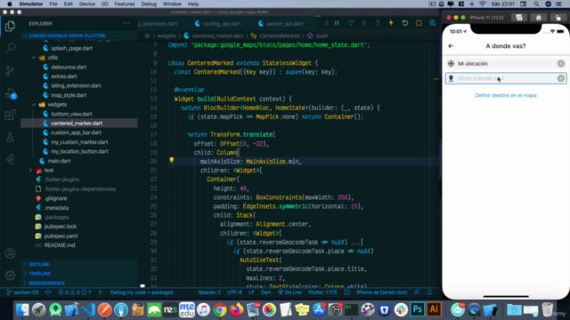Screen dimensions: 570x320
Task: Click the Step Out debug button
Action: pyautogui.click(x=378, y=23)
